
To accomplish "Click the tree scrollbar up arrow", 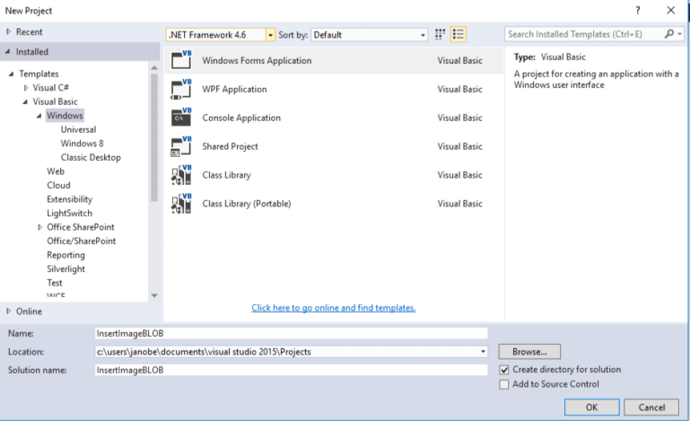I will click(154, 68).
